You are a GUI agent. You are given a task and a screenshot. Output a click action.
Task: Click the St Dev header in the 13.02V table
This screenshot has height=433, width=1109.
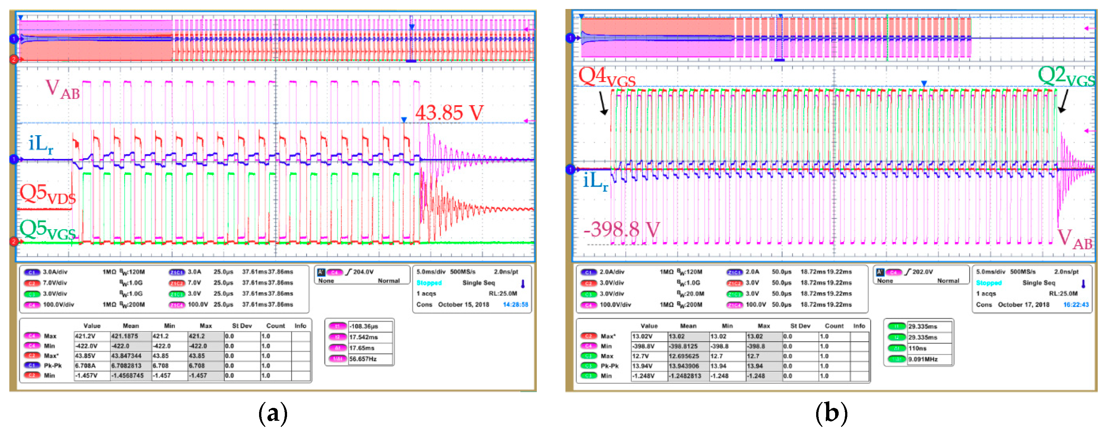[x=800, y=326]
